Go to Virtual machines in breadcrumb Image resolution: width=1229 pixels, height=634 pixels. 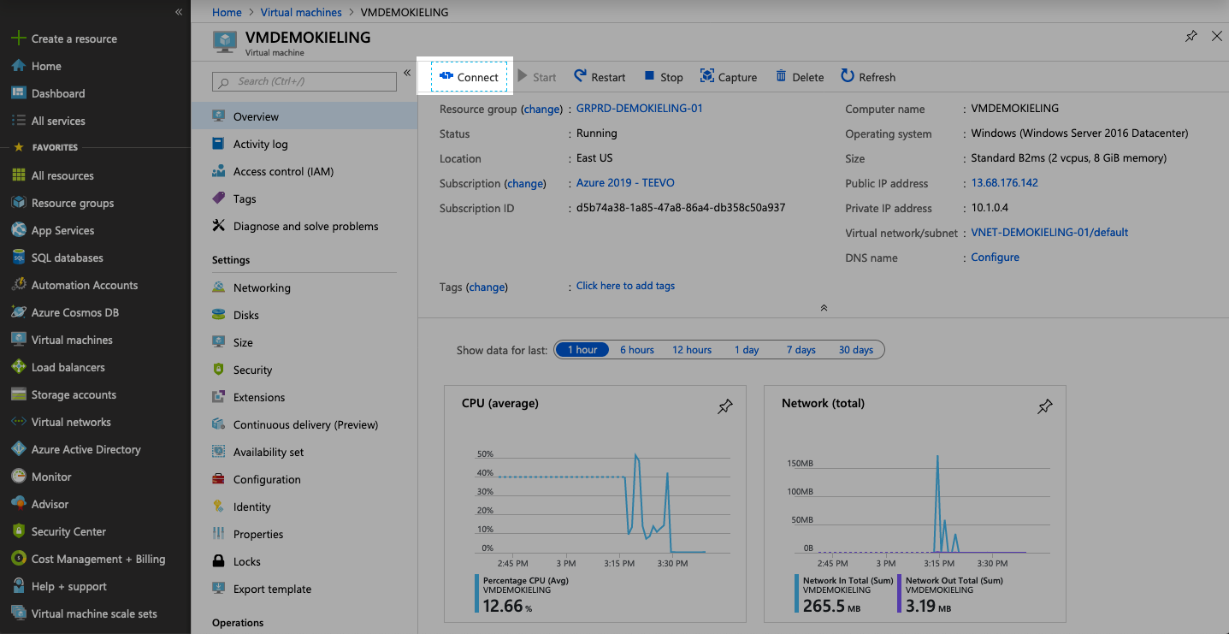point(301,12)
